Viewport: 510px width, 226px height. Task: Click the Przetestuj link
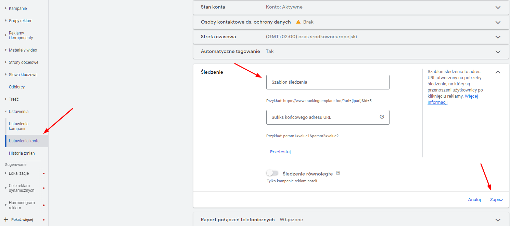[x=280, y=152]
